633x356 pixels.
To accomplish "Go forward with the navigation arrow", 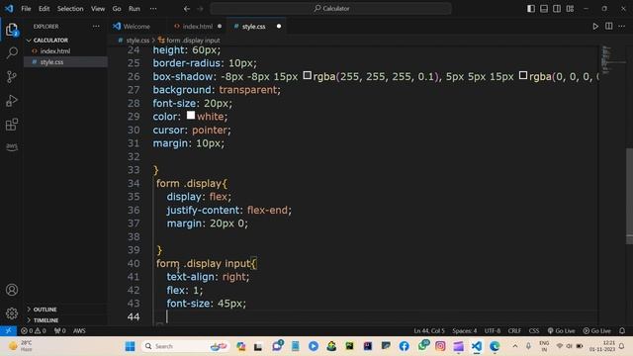I will [200, 9].
